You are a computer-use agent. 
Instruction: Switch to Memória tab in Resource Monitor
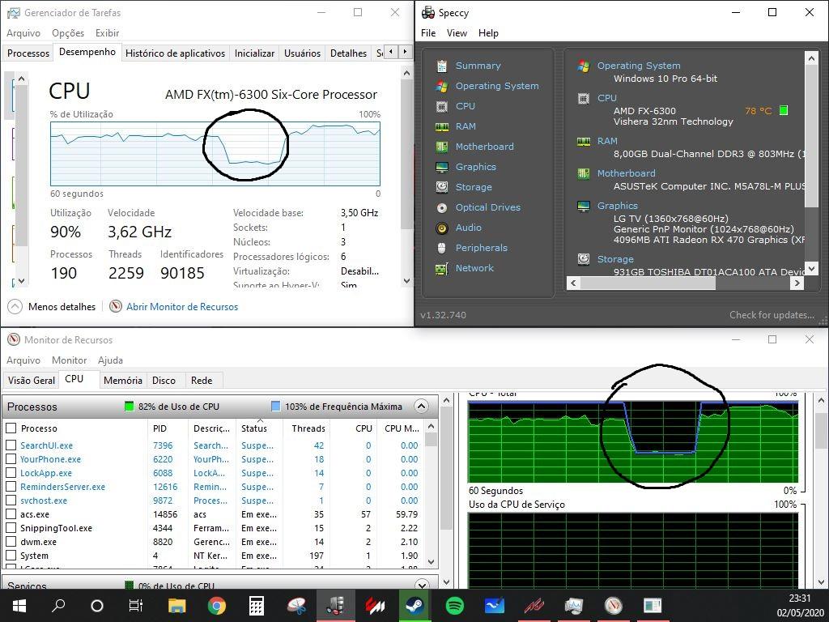point(123,381)
